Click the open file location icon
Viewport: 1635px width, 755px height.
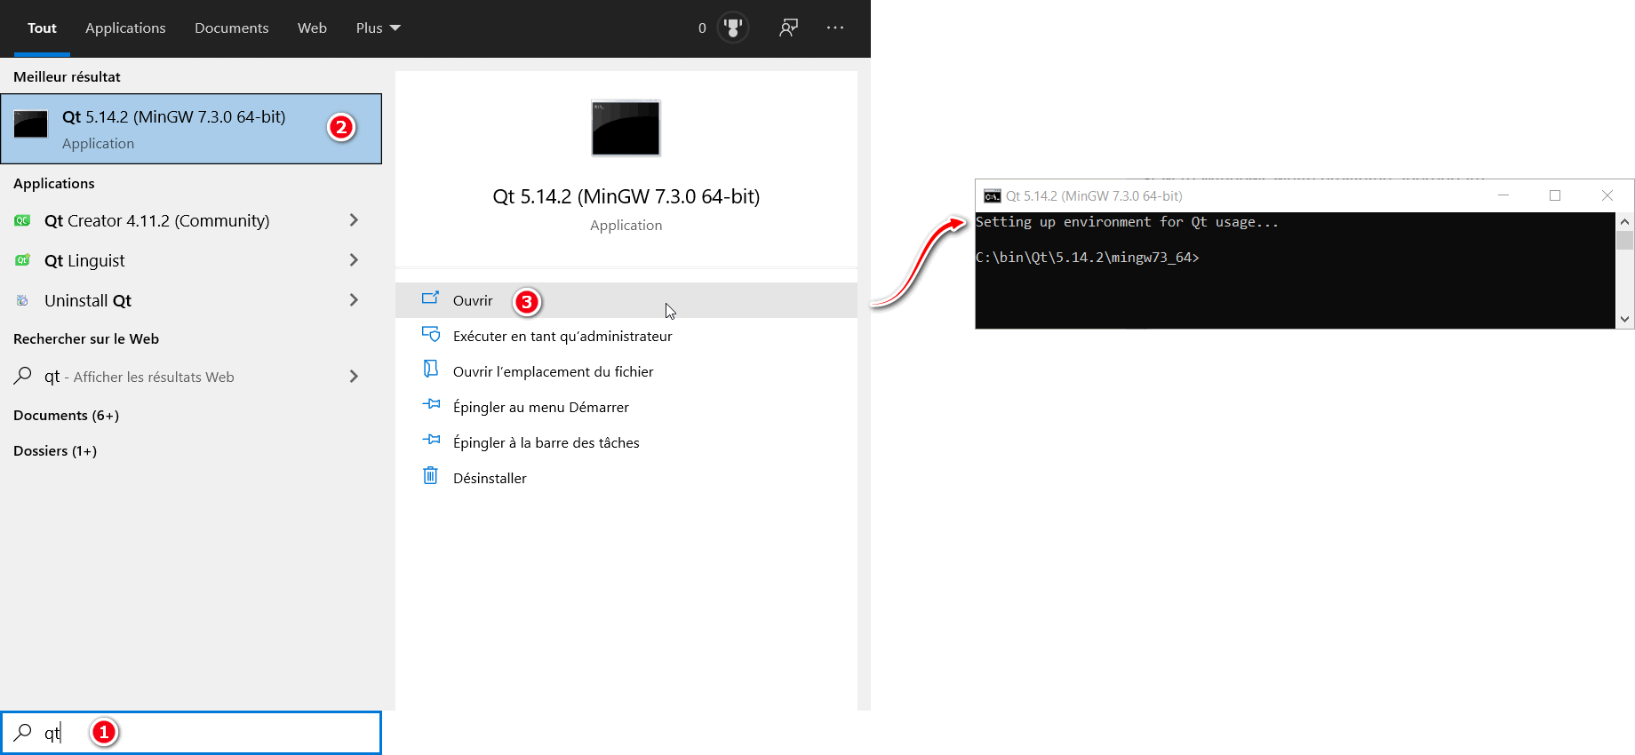click(x=430, y=369)
